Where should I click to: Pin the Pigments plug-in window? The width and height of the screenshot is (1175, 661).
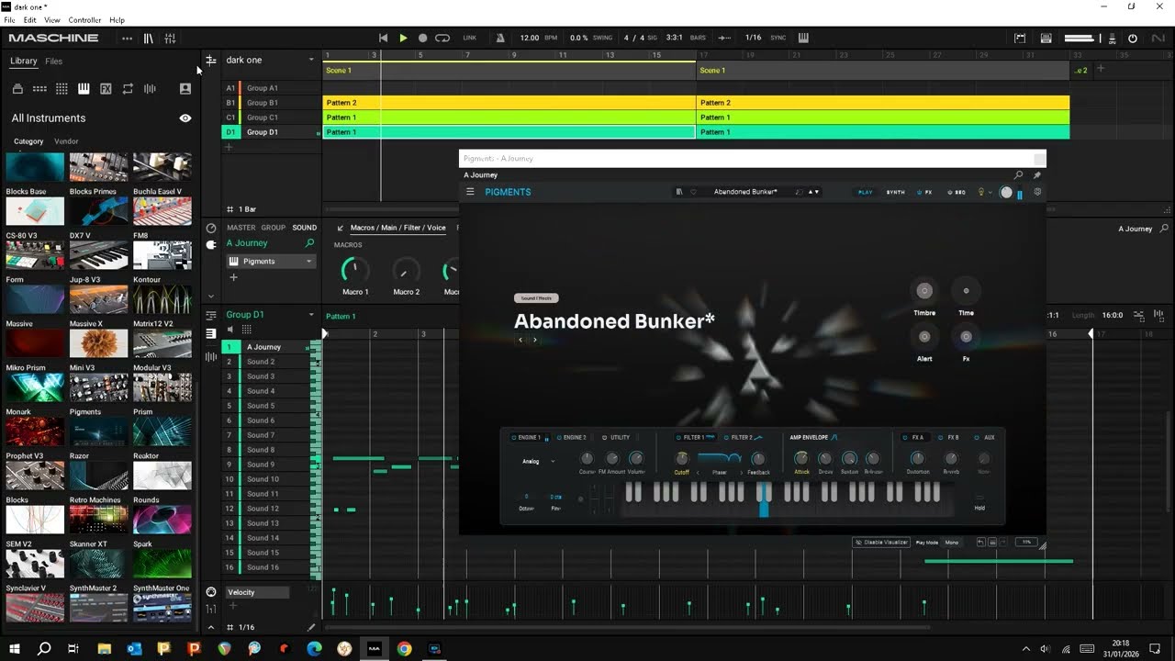(x=1037, y=174)
